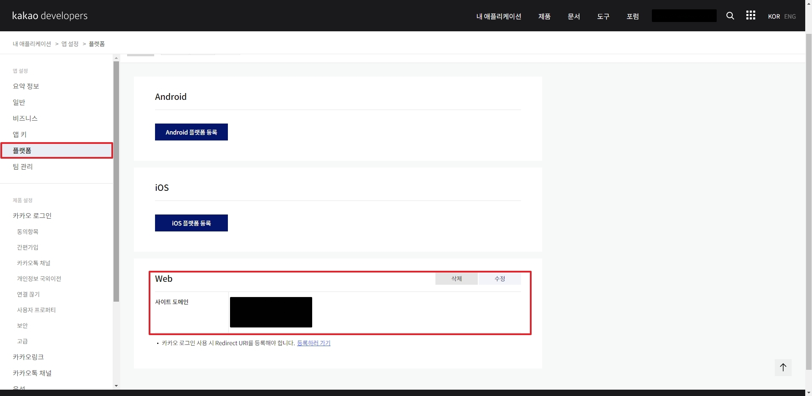Image resolution: width=812 pixels, height=396 pixels.
Task: Open 고급 submenu item
Action: click(22, 341)
